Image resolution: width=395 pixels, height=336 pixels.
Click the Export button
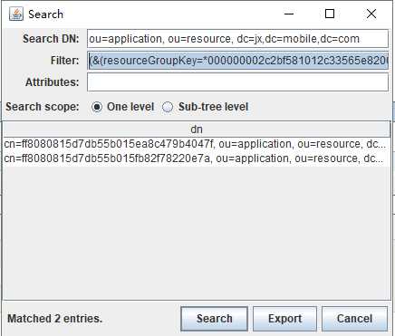tap(284, 319)
